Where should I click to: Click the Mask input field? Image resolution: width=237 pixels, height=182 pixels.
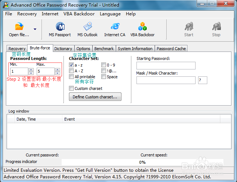[x=166, y=80]
